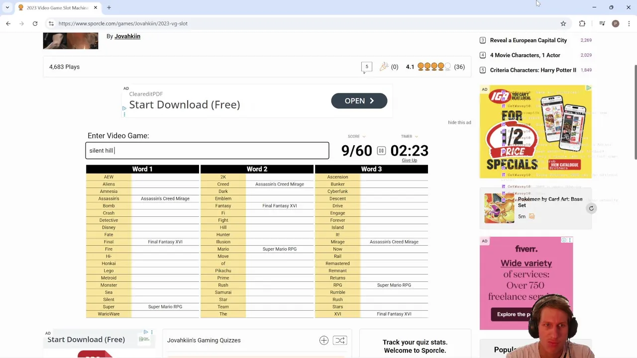The image size is (637, 358).
Task: Open the browser extensions puzzle icon
Action: click(x=582, y=23)
